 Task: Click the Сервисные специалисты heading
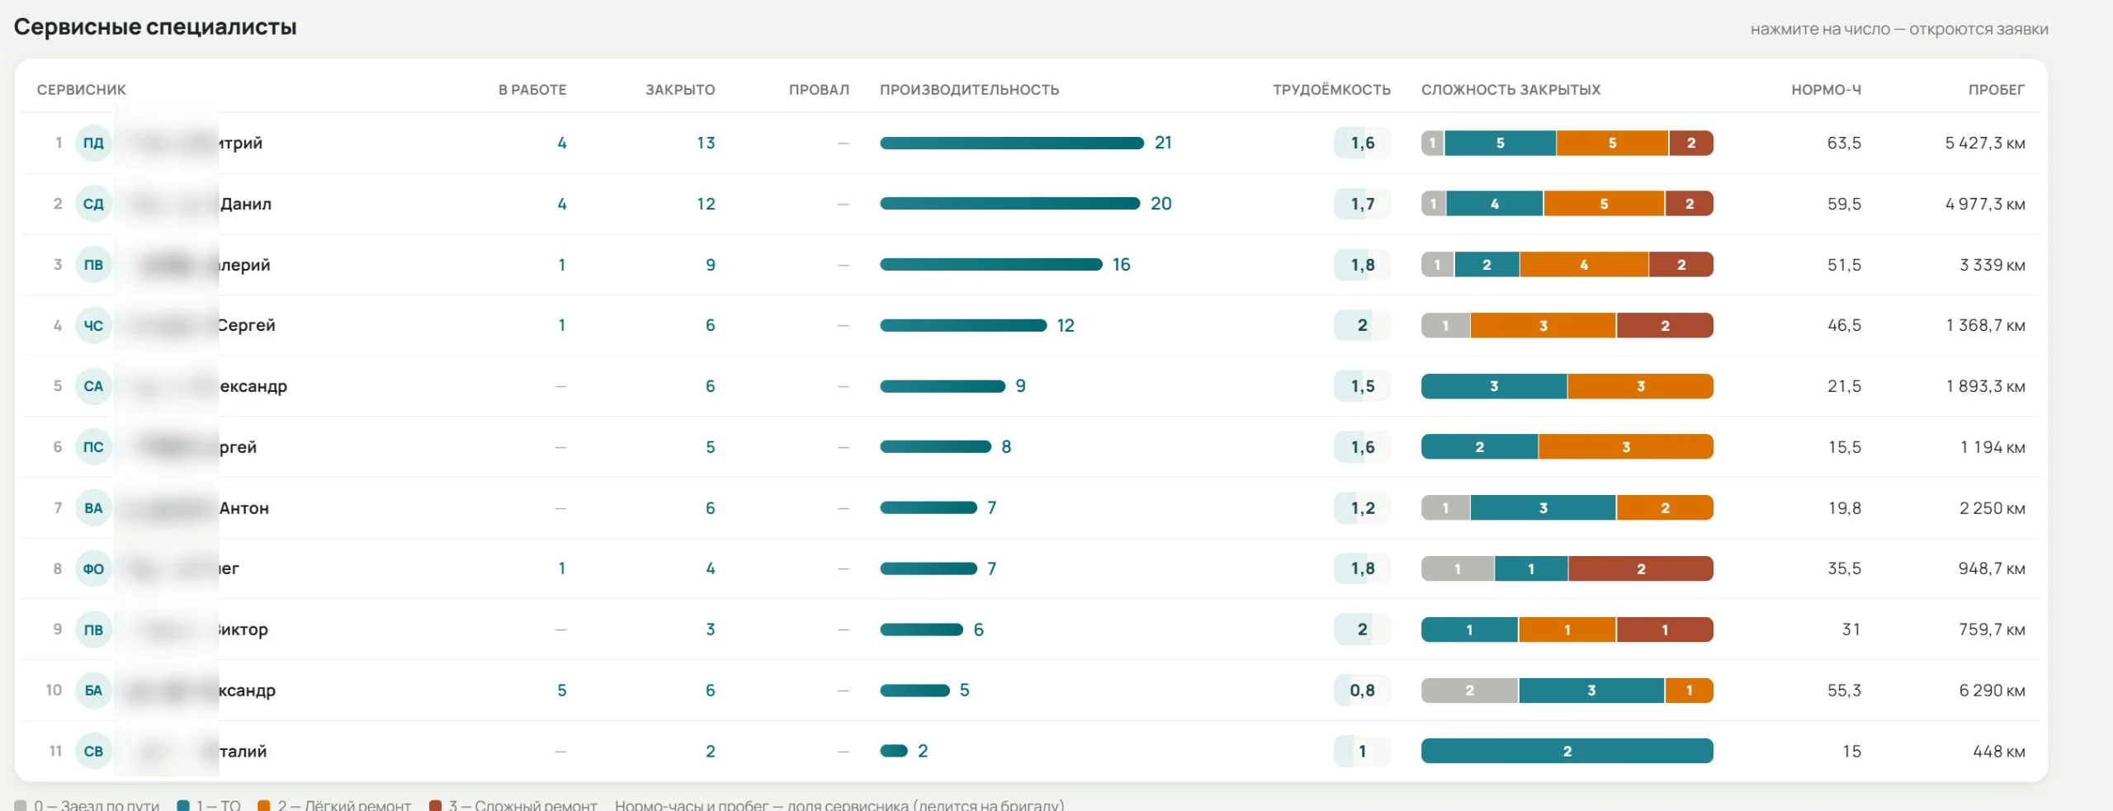click(155, 27)
